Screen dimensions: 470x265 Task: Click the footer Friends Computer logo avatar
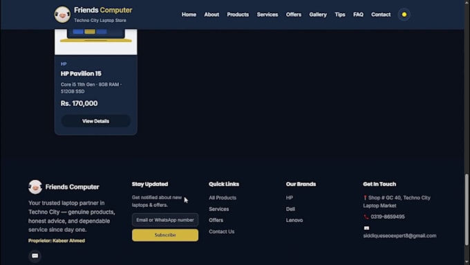pyautogui.click(x=35, y=187)
